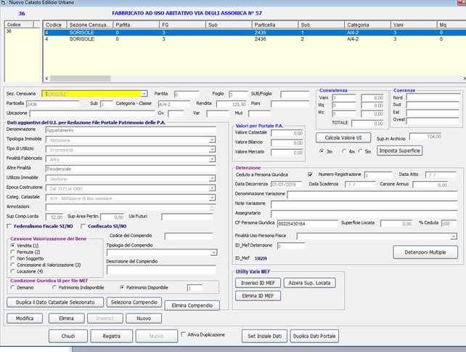Viewport: 466px width, 352px height.
Task: Open the Sez. Censuaria dropdown
Action: click(x=144, y=94)
